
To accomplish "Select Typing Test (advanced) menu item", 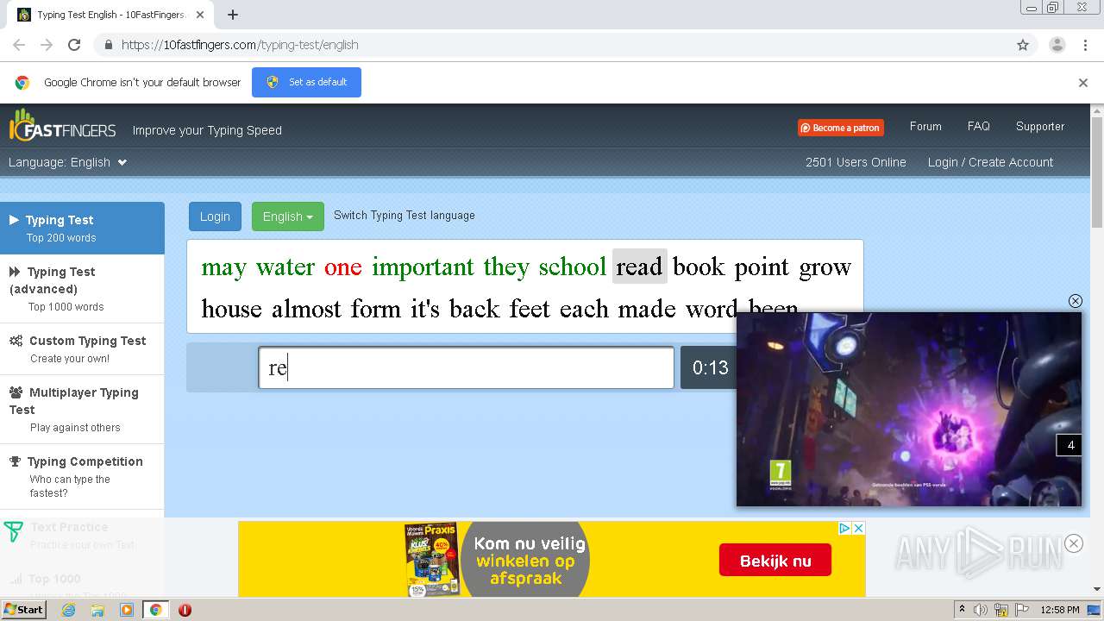I will 82,288.
